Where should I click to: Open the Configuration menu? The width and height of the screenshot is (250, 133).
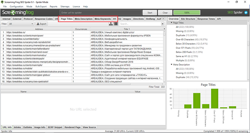17,6
